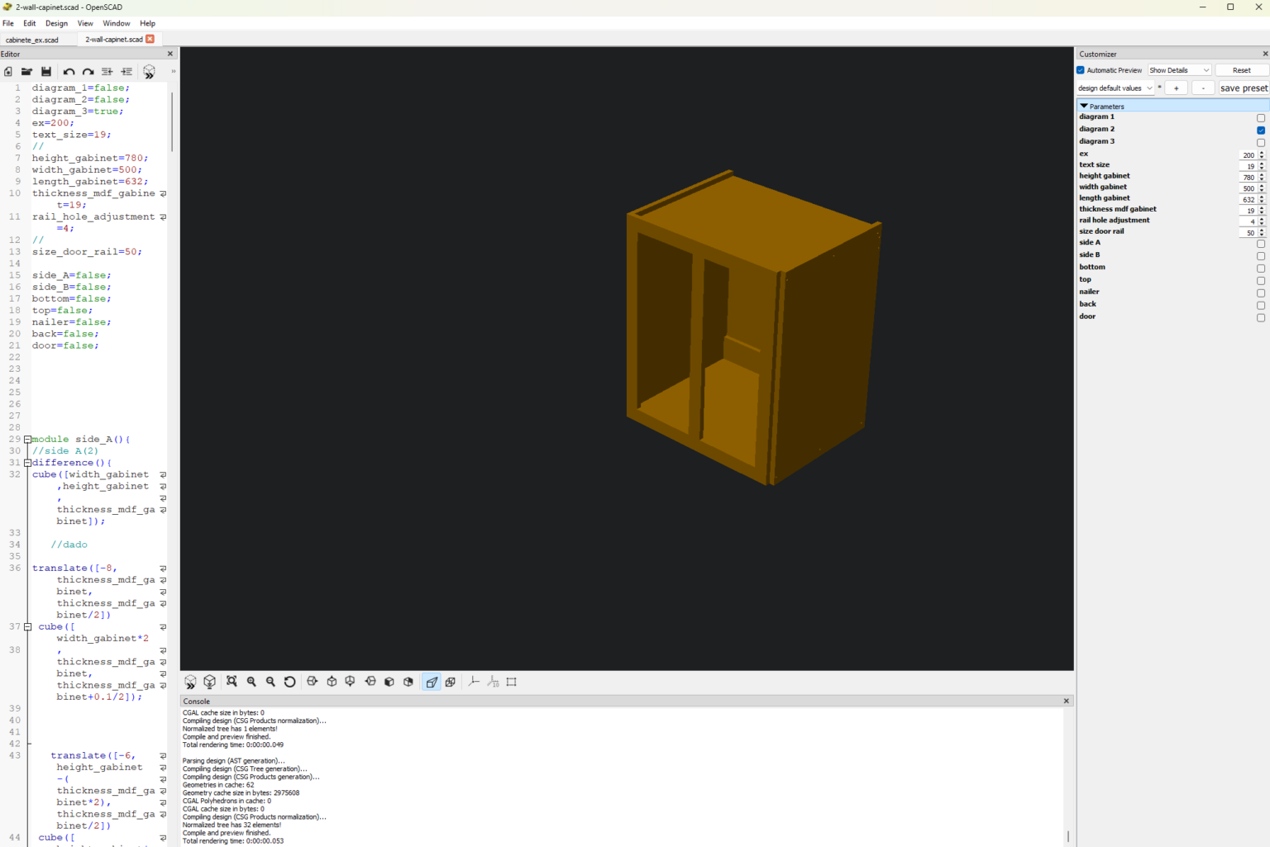This screenshot has height=847, width=1270.
Task: Enable the diagram 3 checkbox
Action: click(1261, 142)
